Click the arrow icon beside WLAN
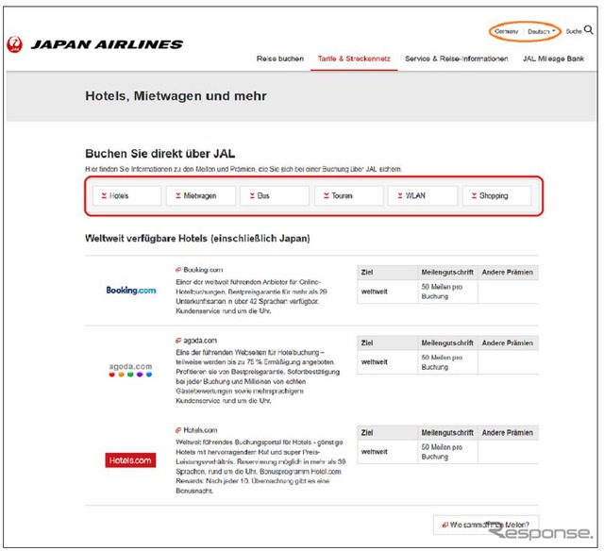The image size is (604, 551). [400, 195]
